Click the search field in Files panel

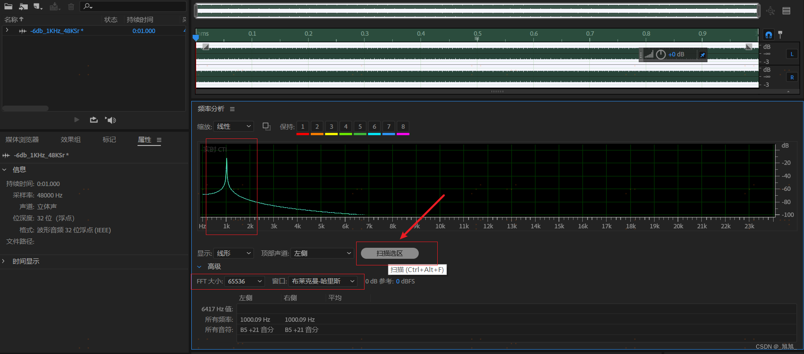(x=133, y=6)
